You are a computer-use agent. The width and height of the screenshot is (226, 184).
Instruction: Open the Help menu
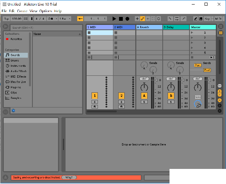click(x=58, y=11)
